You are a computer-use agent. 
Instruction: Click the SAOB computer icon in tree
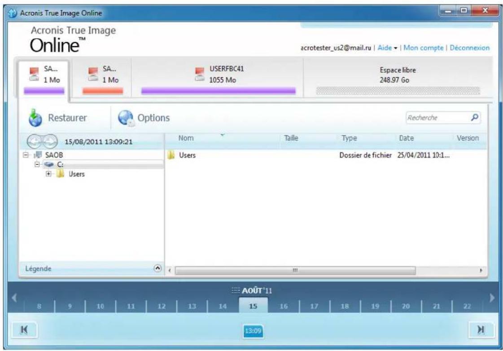(38, 155)
